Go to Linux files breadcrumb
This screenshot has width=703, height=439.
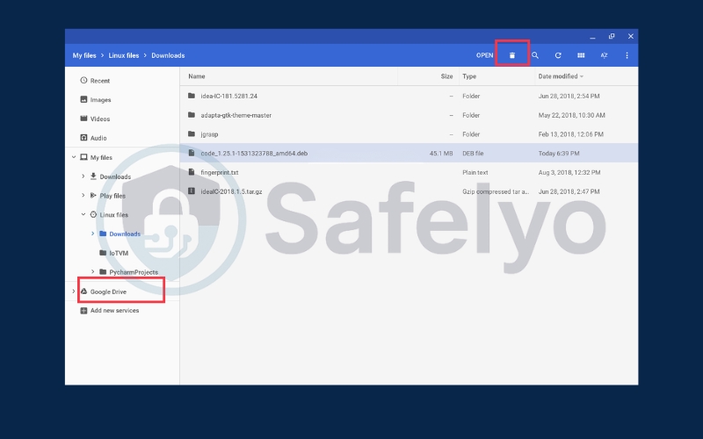(124, 55)
